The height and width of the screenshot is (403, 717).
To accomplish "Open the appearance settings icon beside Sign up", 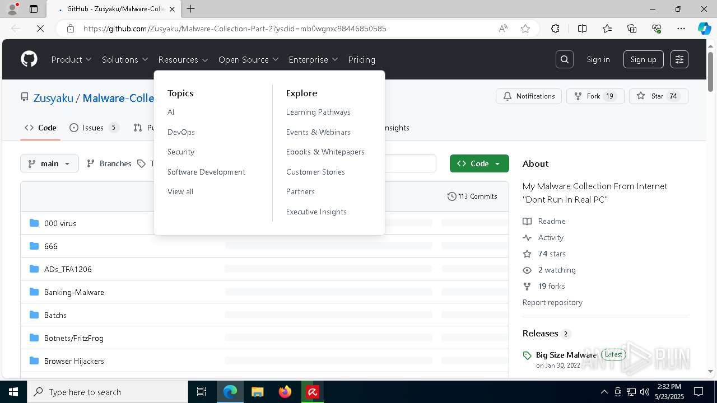I will [x=679, y=59].
